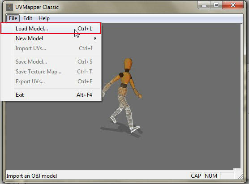Close the UVMapper Classic window
Viewport: 249px width, 184px height.
pos(233,5)
